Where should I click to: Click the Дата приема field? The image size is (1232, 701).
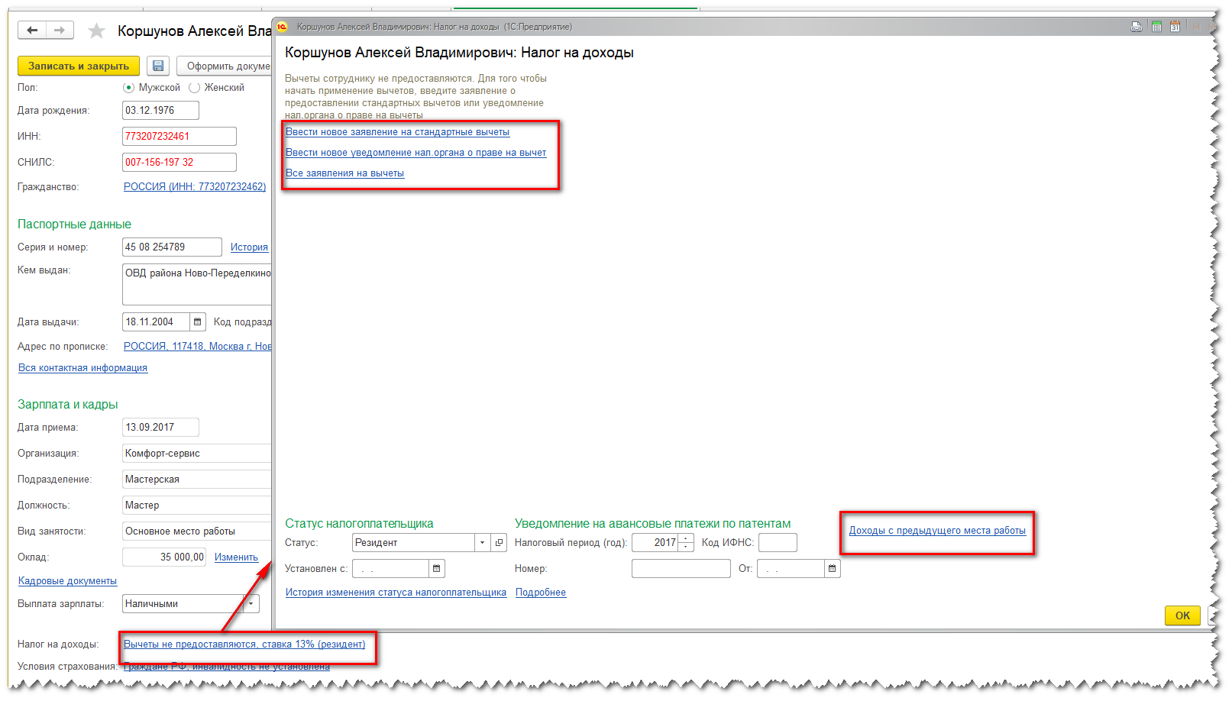pyautogui.click(x=160, y=428)
